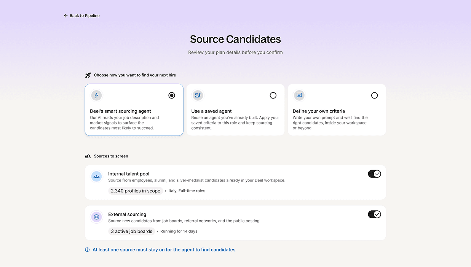
Task: Click the chat bubble own criteria icon
Action: [x=299, y=95]
